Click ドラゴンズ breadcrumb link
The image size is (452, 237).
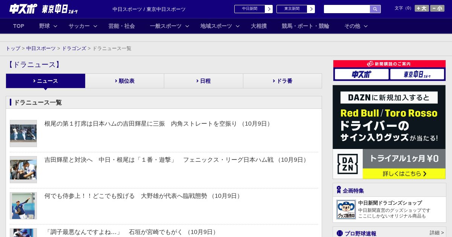pyautogui.click(x=74, y=49)
